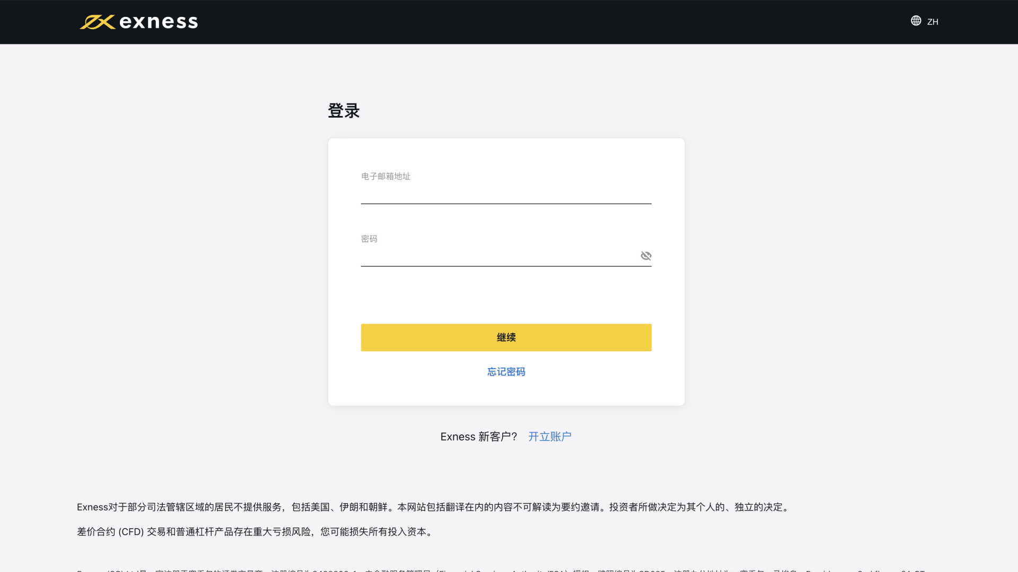
Task: Click the password field underline
Action: (x=498, y=266)
